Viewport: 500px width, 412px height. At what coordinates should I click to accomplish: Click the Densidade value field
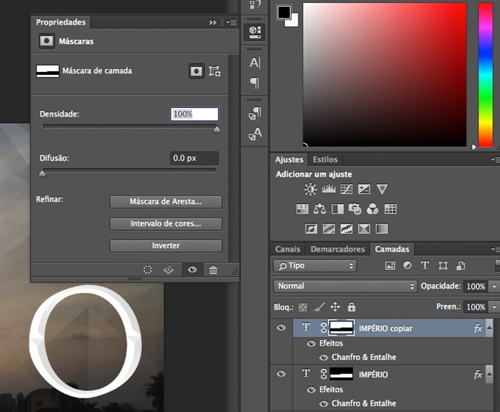click(195, 114)
